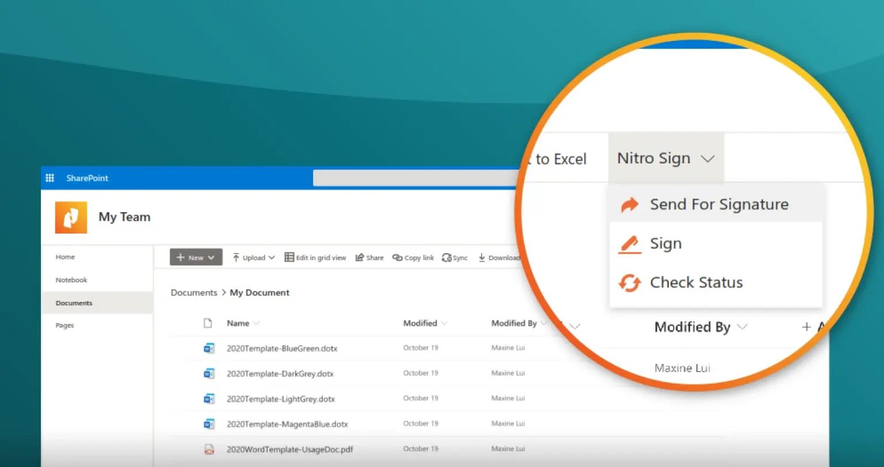Viewport: 884px width, 467px height.
Task: Select Check Status menu option
Action: (696, 282)
